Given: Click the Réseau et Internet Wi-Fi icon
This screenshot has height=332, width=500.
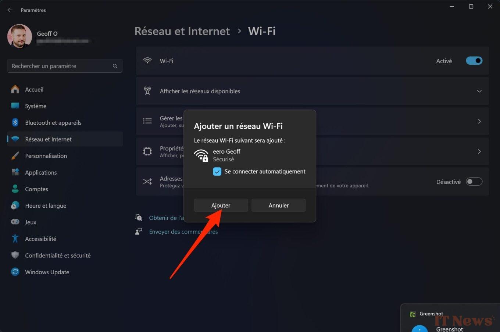Looking at the screenshot, I should (15, 139).
